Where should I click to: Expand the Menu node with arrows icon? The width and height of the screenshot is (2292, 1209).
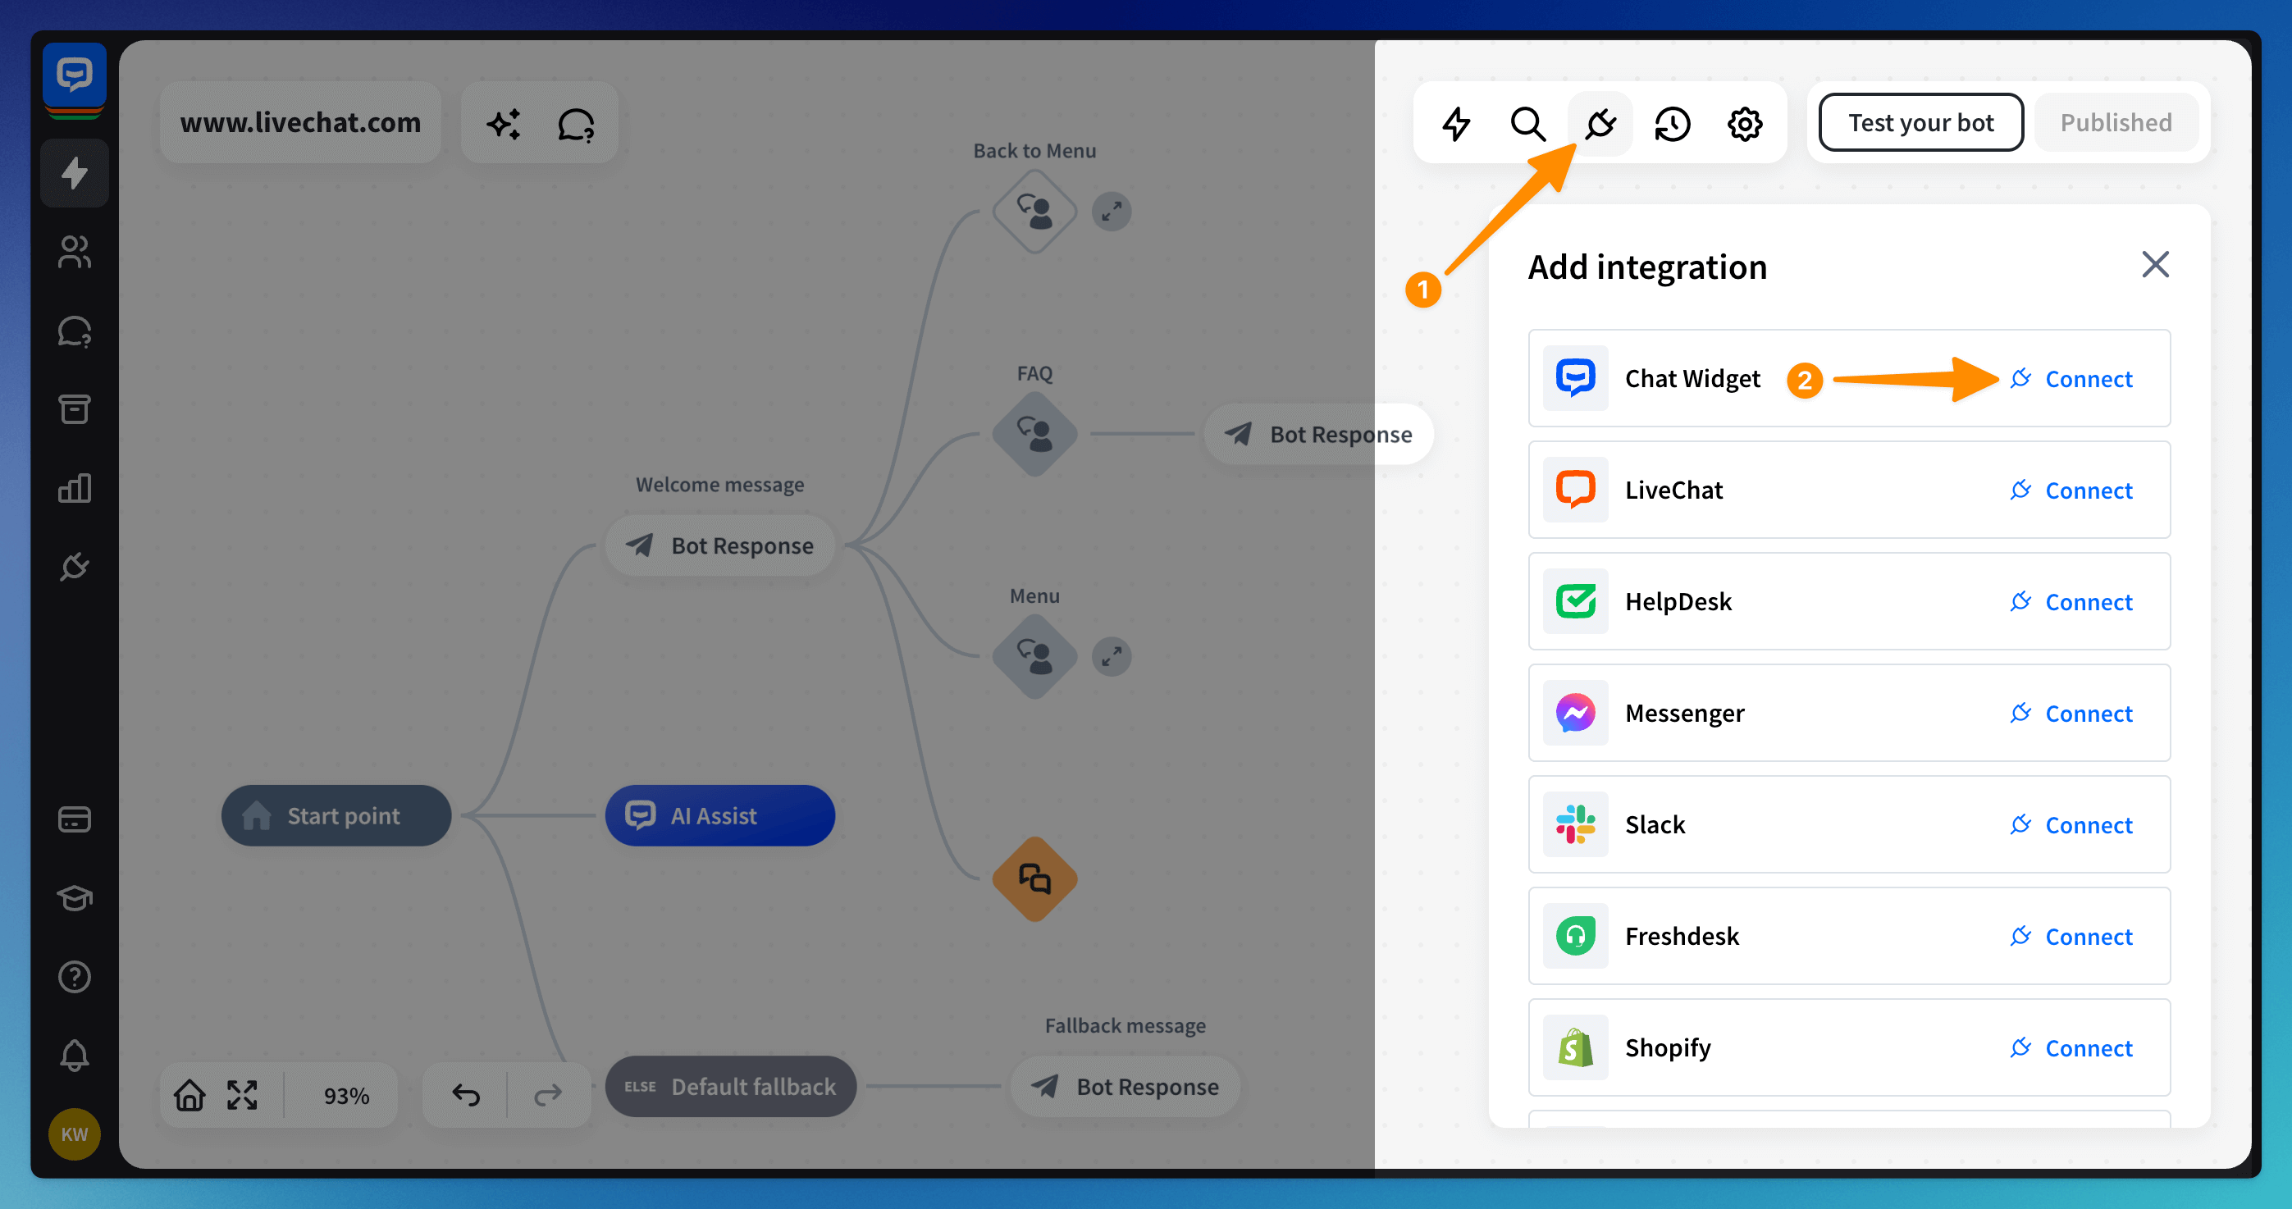[x=1112, y=656]
